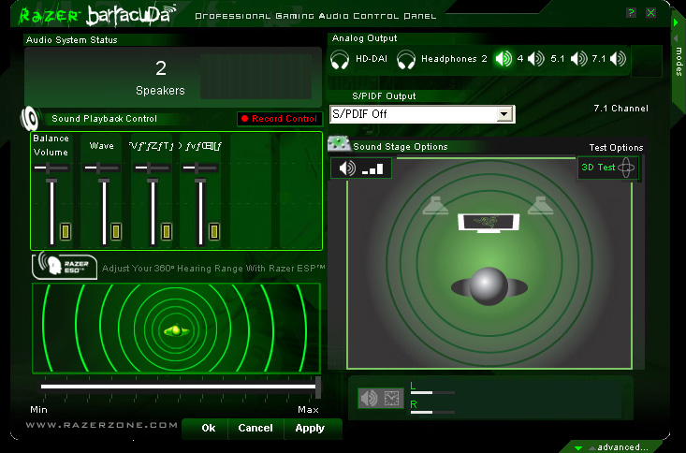Click the front right speaker in sound stage
The height and width of the screenshot is (453, 686).
541,206
